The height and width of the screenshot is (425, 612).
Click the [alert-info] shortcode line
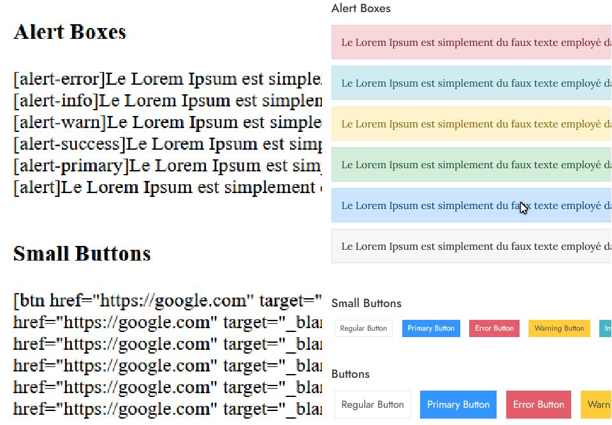click(x=168, y=101)
